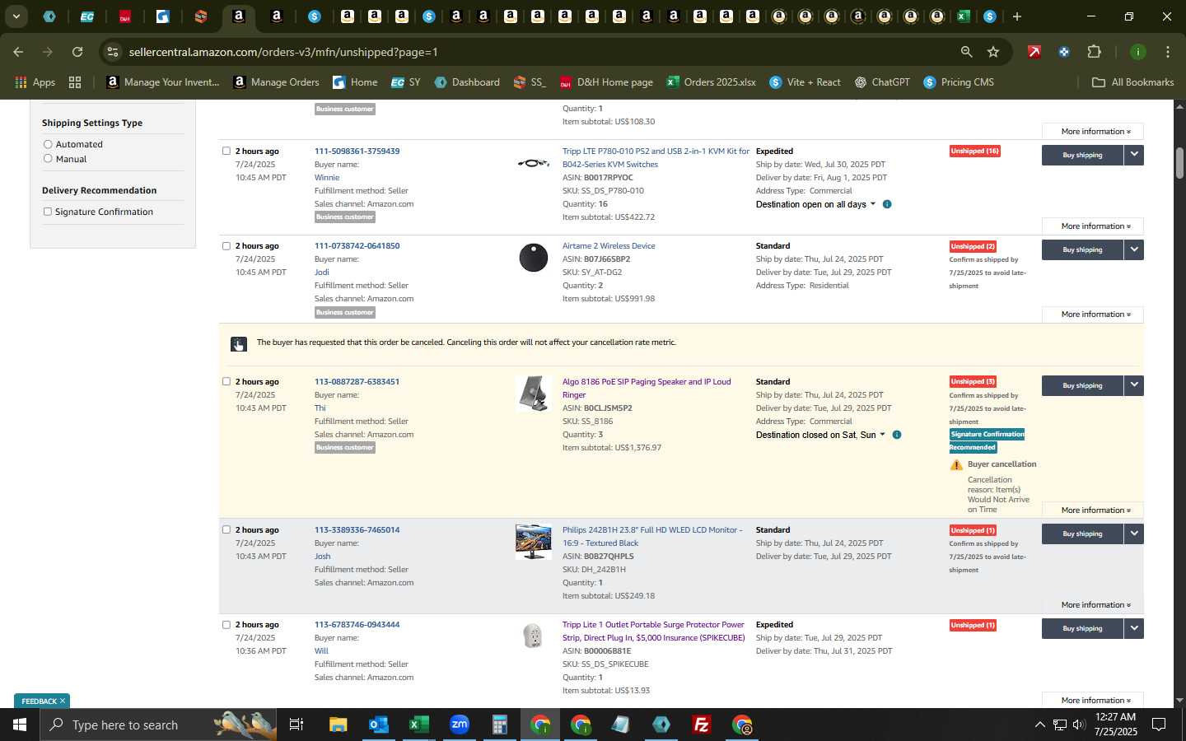Click info icon beside Destination open on all days
1186x741 pixels.
pos(887,204)
